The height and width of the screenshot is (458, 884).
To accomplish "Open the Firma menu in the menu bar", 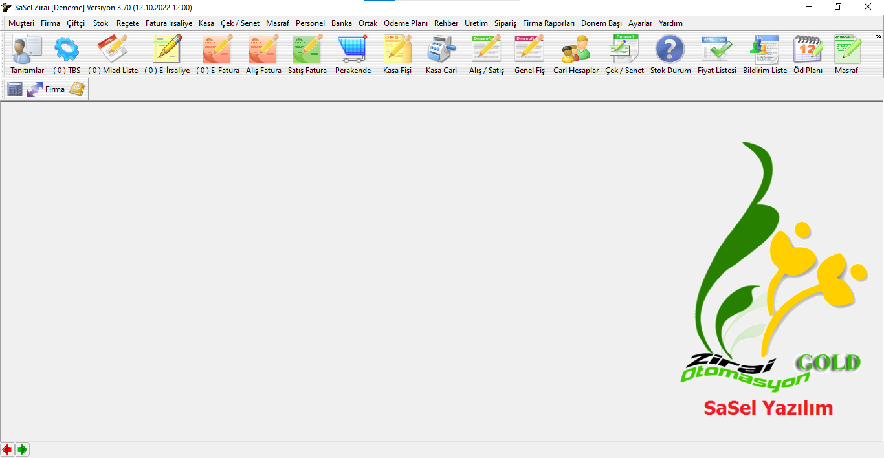I will tap(50, 23).
